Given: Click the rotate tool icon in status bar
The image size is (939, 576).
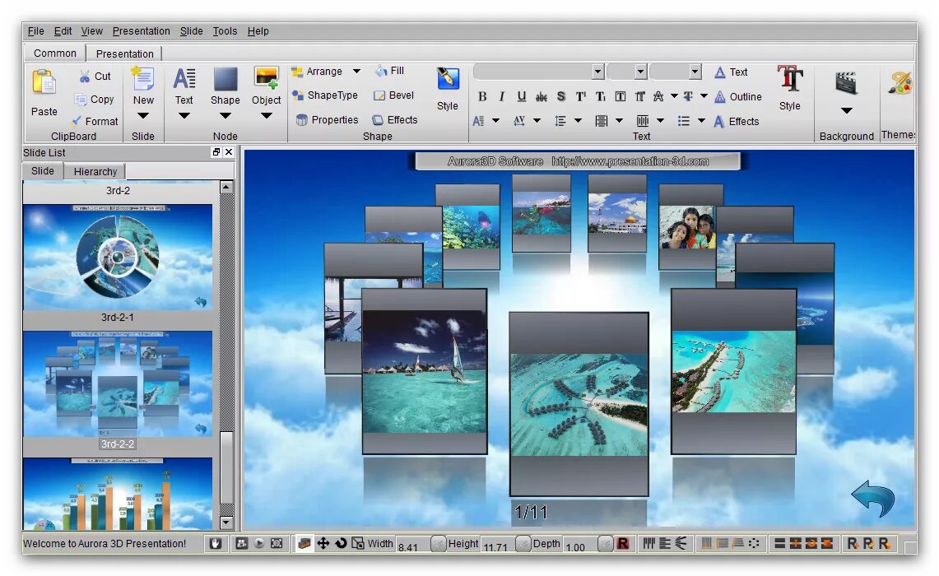Looking at the screenshot, I should 341,543.
